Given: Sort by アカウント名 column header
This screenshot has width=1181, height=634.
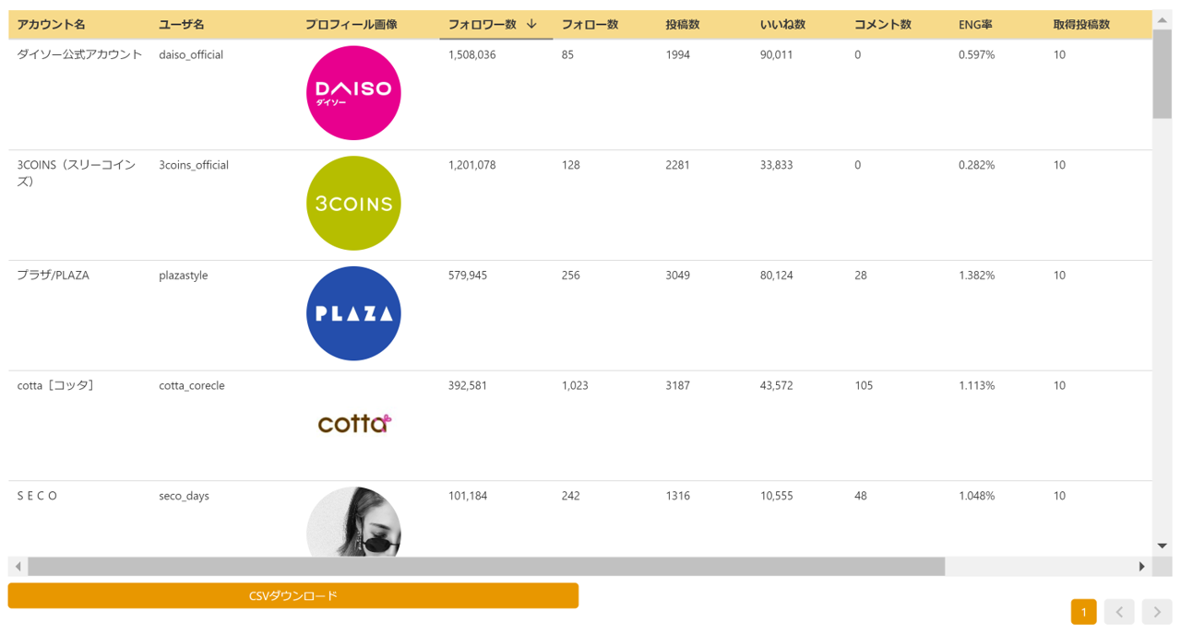Looking at the screenshot, I should pyautogui.click(x=51, y=24).
